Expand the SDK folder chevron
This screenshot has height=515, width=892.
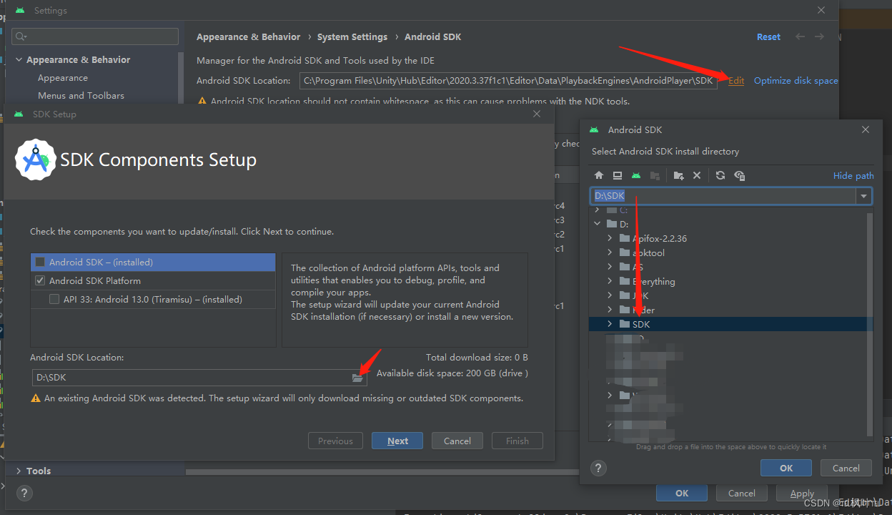click(610, 324)
